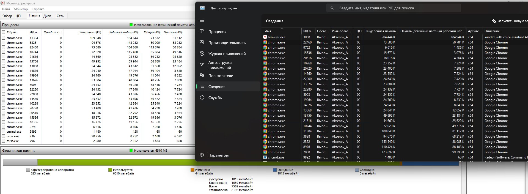The width and height of the screenshot is (528, 194).
Task: Check chrome.exe PID 22460 in Resource Monitor
Action: pyautogui.click(x=4, y=47)
